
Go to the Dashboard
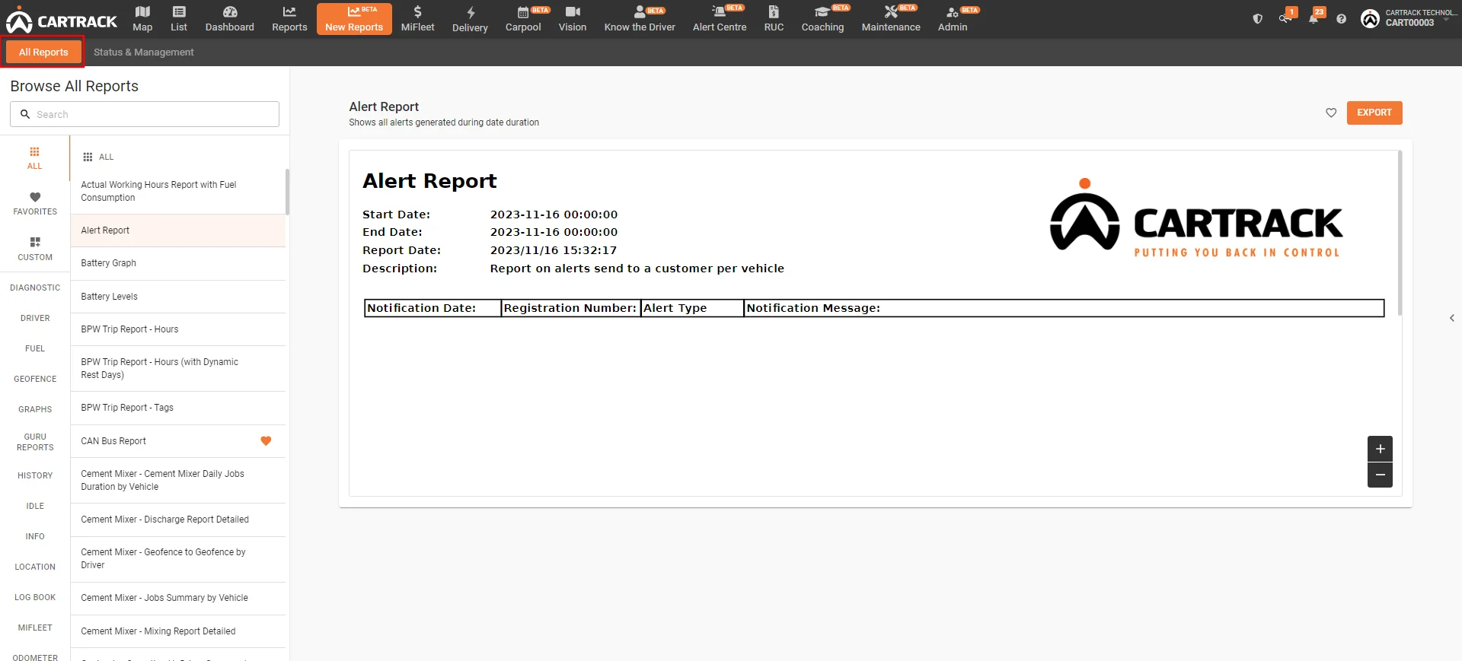tap(230, 19)
